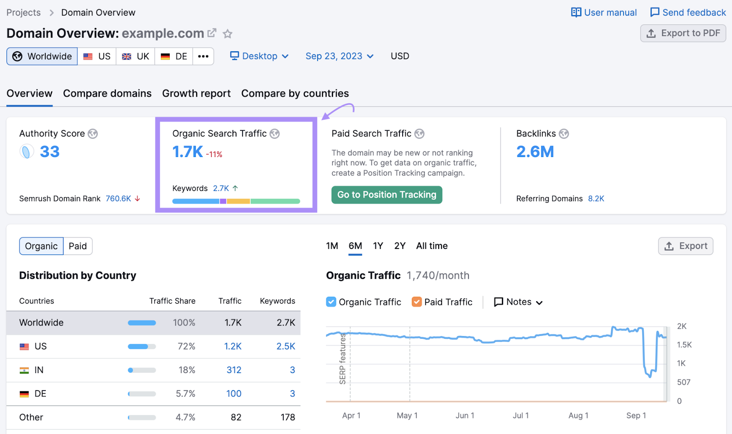732x434 pixels.
Task: Star example.com as a favorite
Action: pos(227,33)
